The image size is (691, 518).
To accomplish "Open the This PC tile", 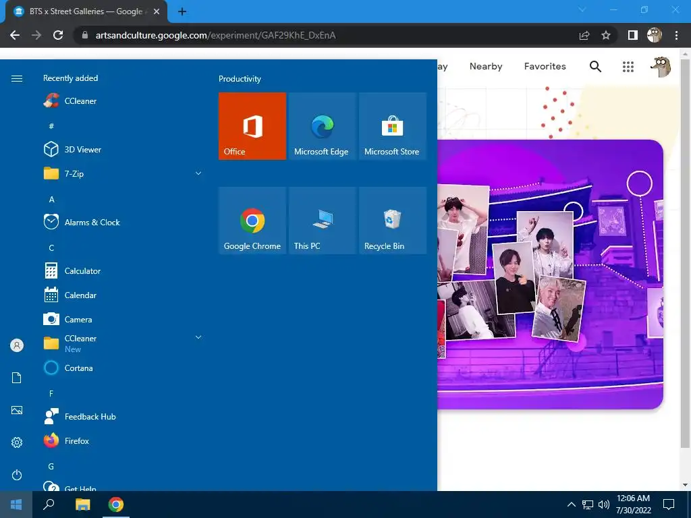I will tap(322, 221).
